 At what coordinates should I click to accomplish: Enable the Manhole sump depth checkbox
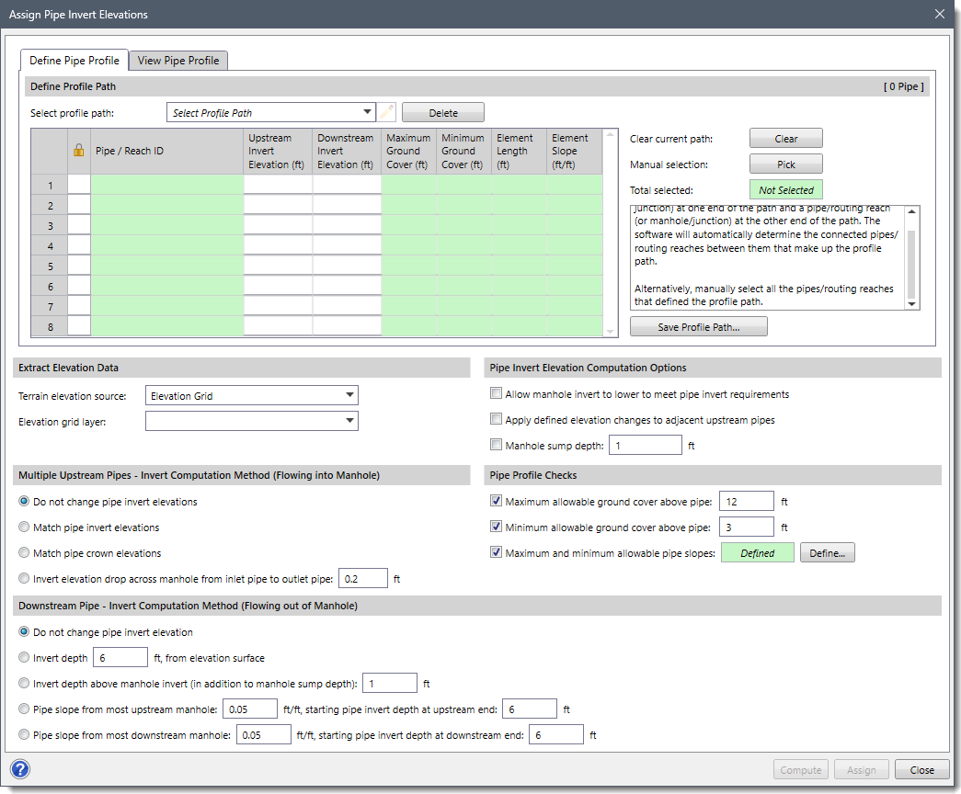pyautogui.click(x=496, y=444)
